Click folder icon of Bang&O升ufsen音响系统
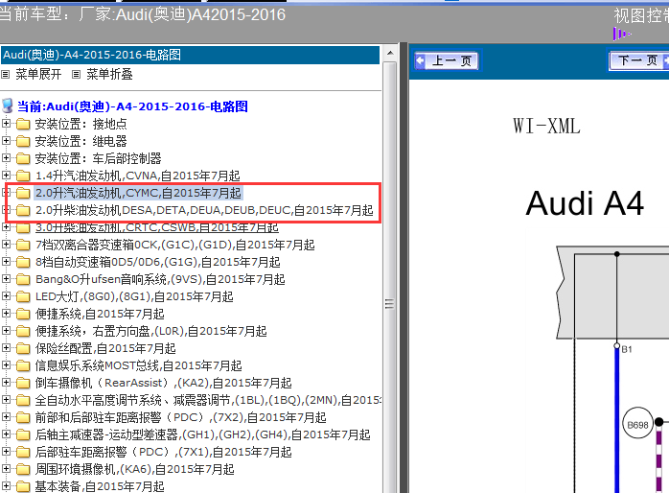Image resolution: width=669 pixels, height=493 pixels. pyautogui.click(x=23, y=279)
